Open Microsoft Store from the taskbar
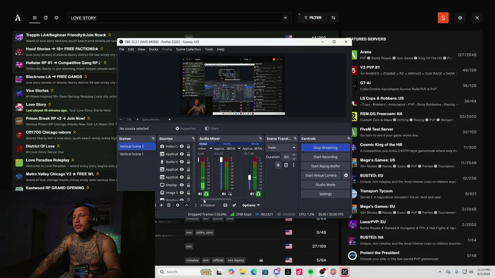Image resolution: width=495 pixels, height=278 pixels. [265, 272]
